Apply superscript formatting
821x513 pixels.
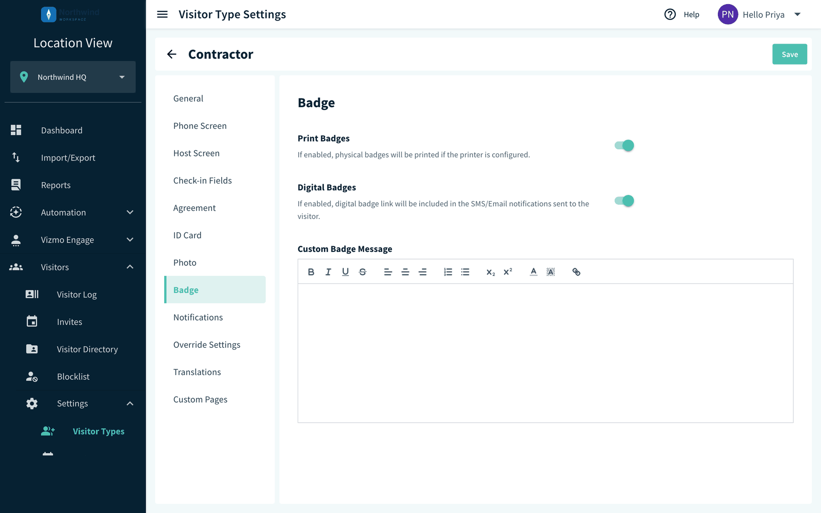(508, 272)
